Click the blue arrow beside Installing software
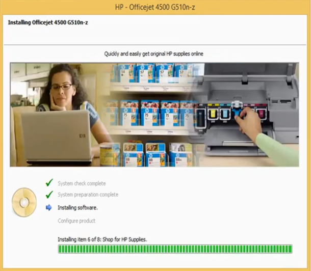The height and width of the screenshot is (271, 311). click(48, 207)
